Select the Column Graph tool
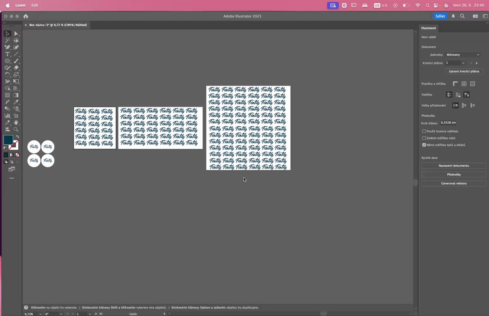The width and height of the screenshot is (489, 316). [x=7, y=116]
